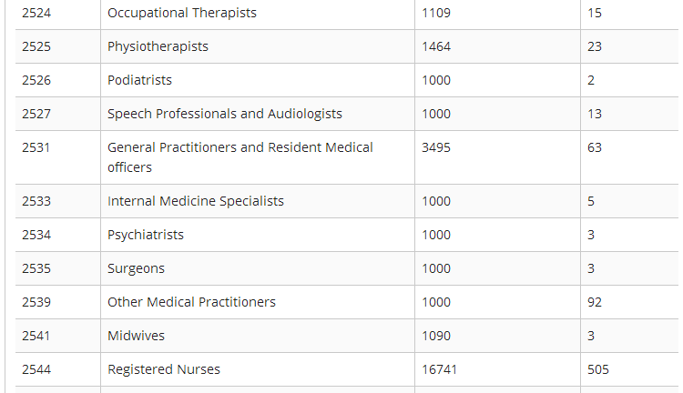Select the Internal Medicine Specialists cell
This screenshot has width=683, height=393.
point(196,201)
